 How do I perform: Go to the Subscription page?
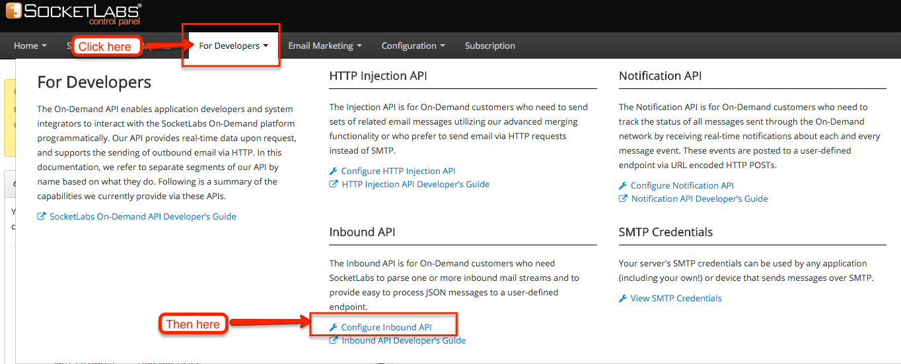point(490,46)
